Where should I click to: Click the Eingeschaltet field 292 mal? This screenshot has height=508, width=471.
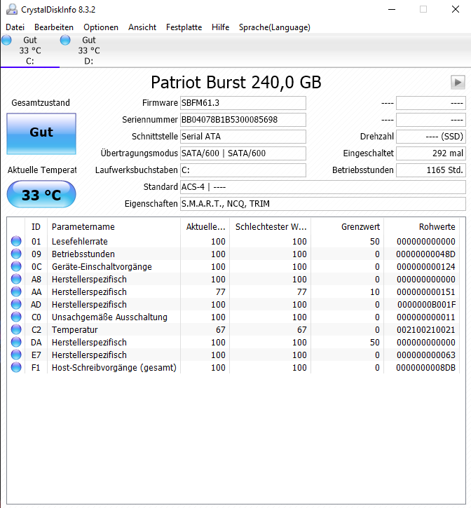(x=431, y=153)
